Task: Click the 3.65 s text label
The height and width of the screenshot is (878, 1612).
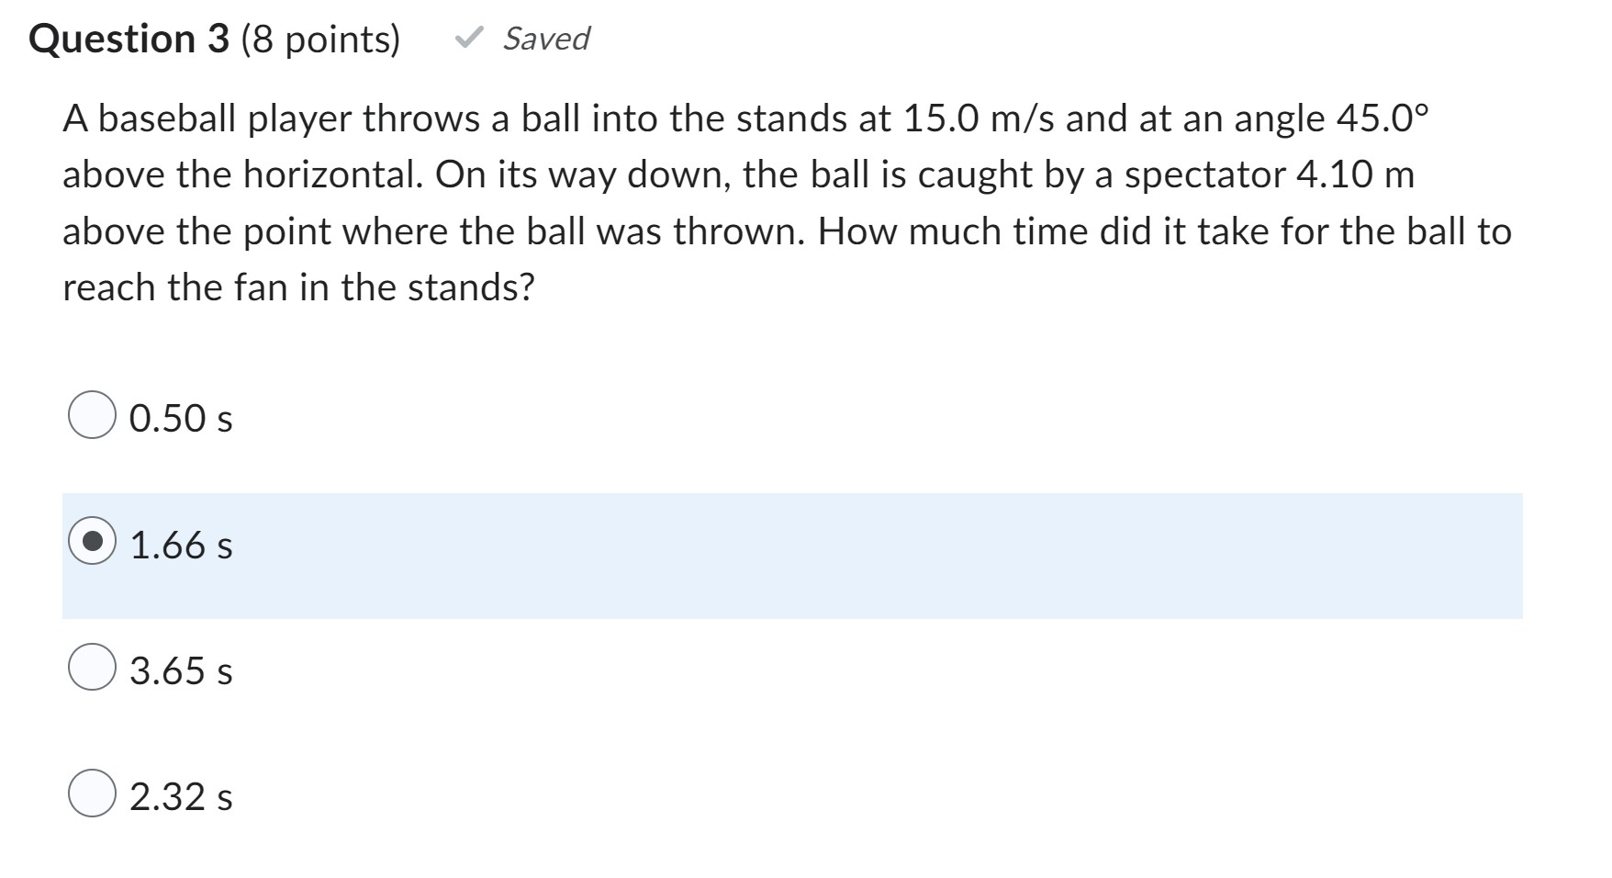Action: coord(180,671)
